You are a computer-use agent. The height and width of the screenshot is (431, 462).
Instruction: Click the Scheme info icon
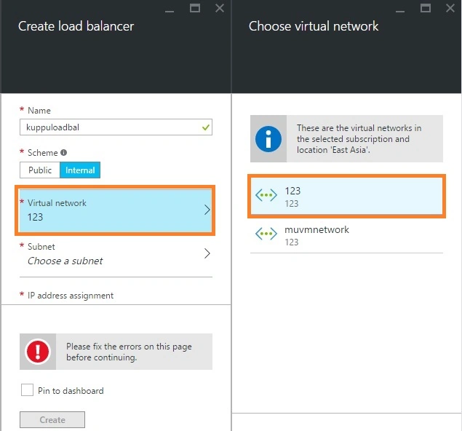[63, 152]
